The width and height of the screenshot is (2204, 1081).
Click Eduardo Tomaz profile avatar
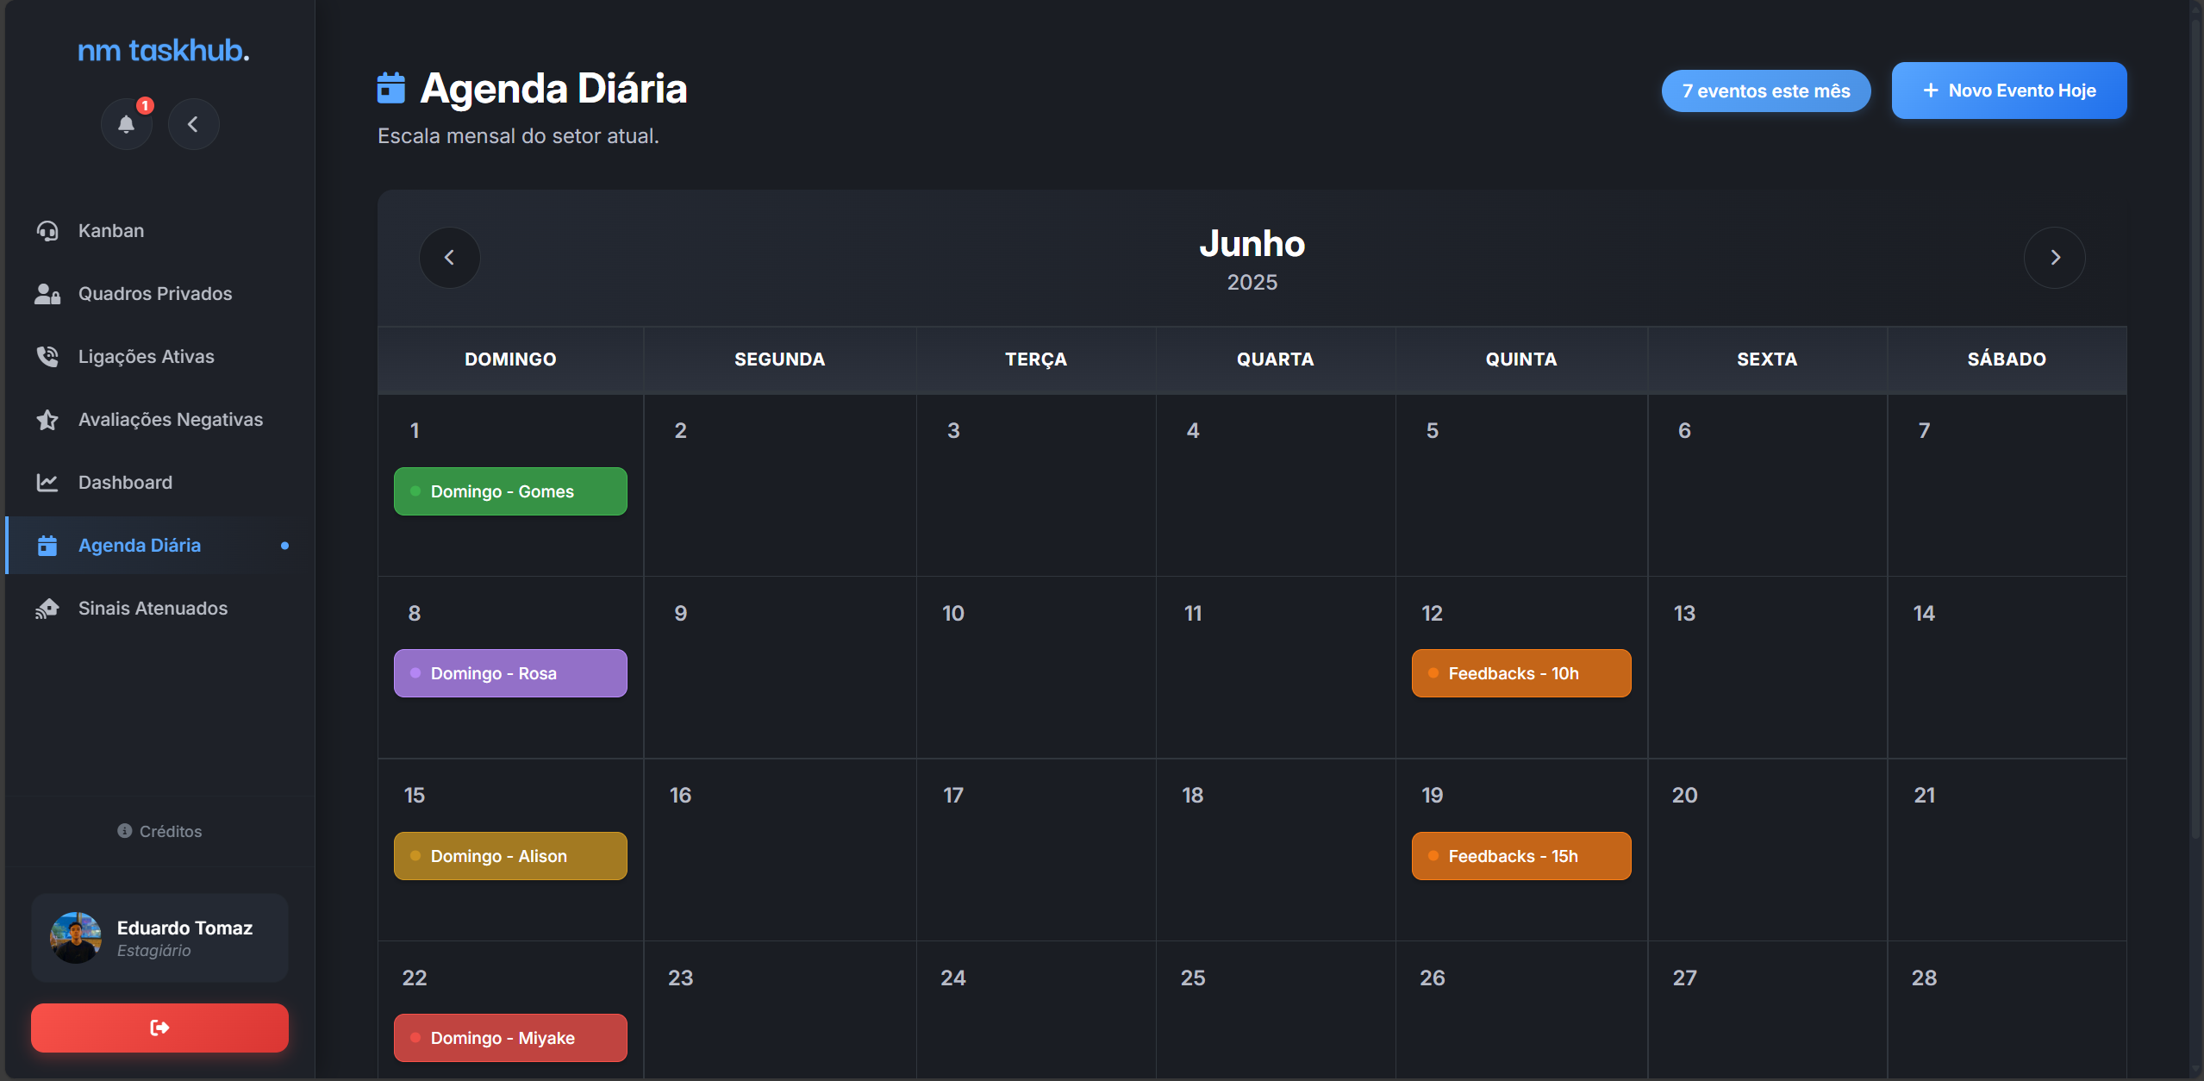[x=76, y=938]
